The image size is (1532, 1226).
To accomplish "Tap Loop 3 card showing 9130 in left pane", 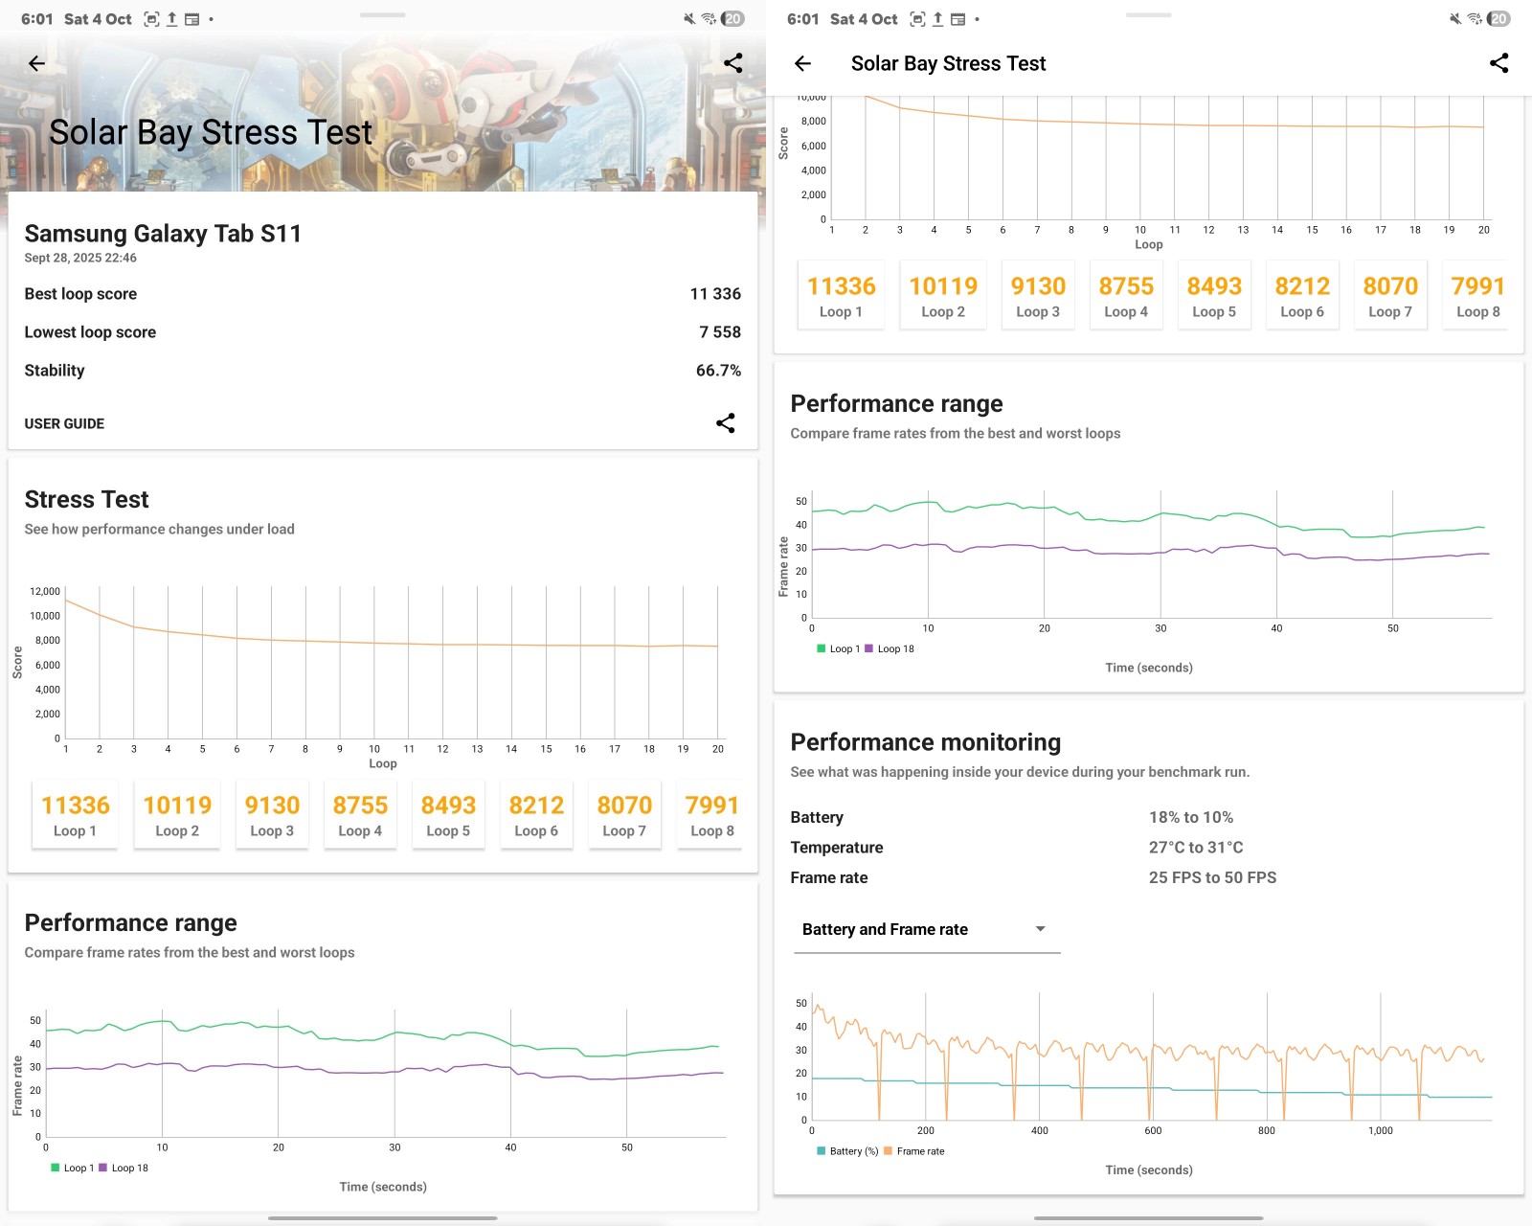I will pyautogui.click(x=272, y=816).
